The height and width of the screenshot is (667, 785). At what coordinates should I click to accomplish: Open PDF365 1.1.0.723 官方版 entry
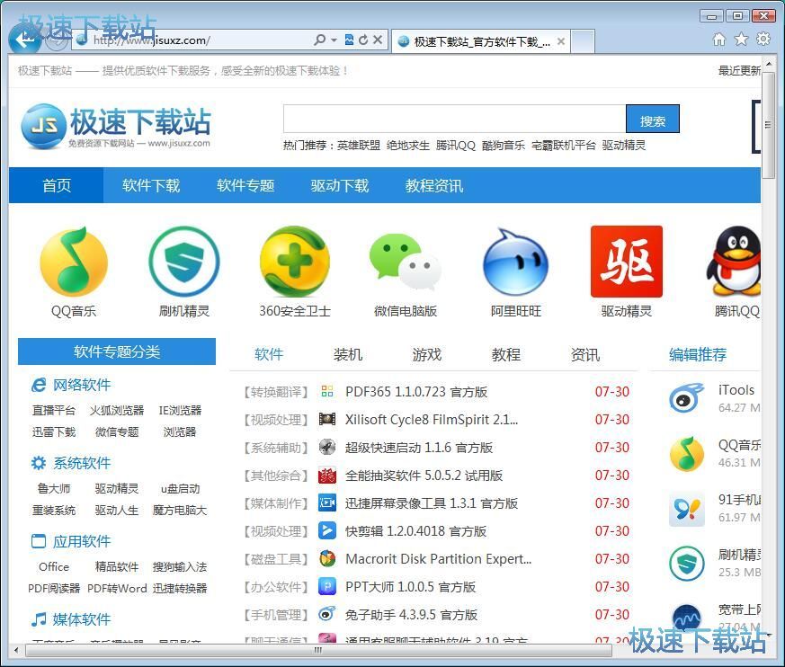coord(416,391)
